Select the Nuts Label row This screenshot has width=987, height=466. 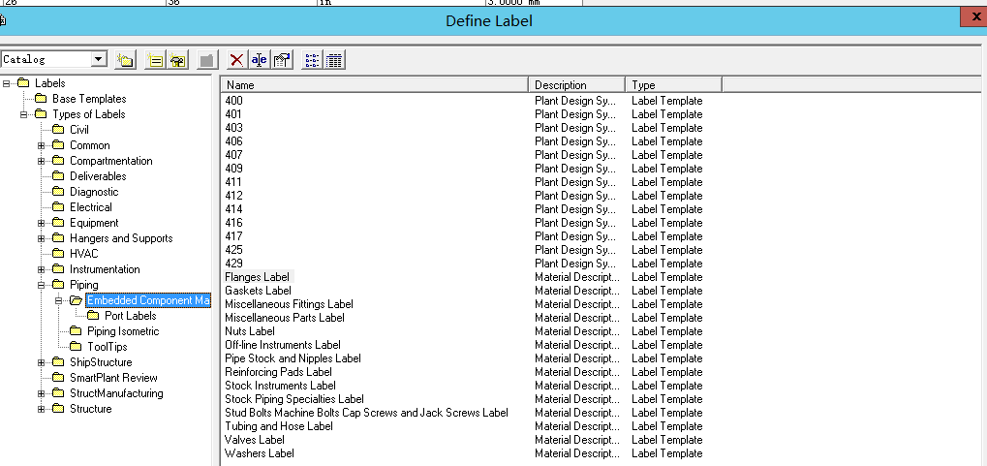coord(250,331)
